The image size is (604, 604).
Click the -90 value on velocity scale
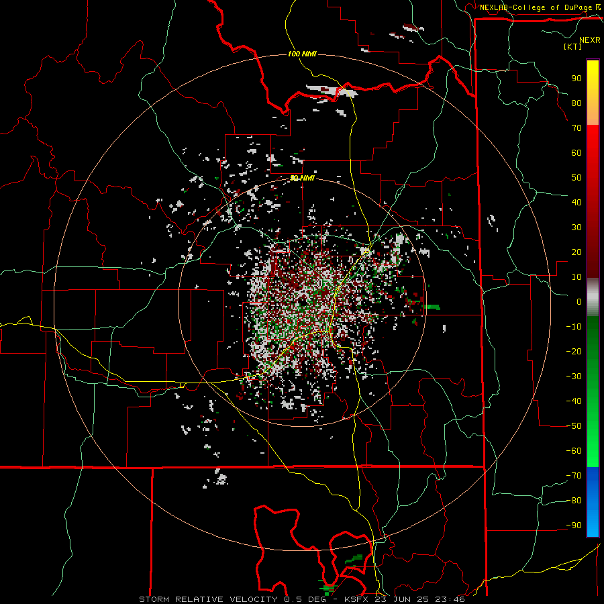coord(574,525)
